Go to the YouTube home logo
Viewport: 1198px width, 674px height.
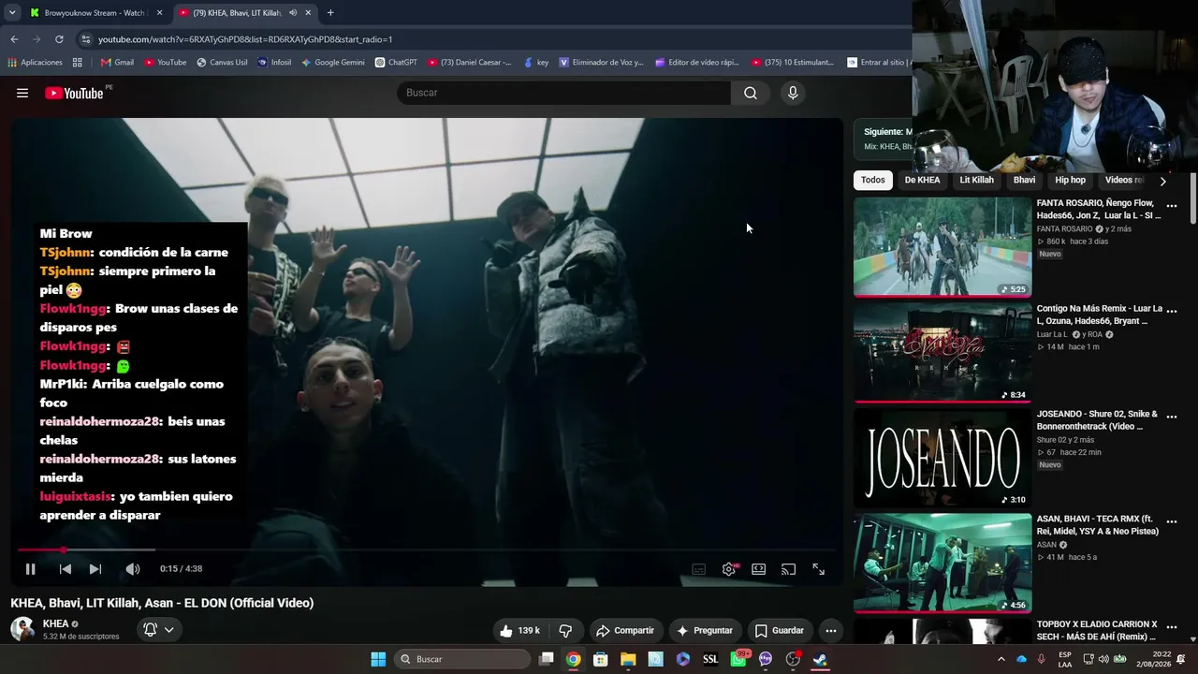74,93
